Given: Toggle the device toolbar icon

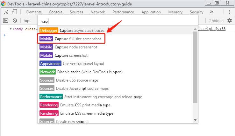Looking at the screenshot, I should tap(14, 12).
